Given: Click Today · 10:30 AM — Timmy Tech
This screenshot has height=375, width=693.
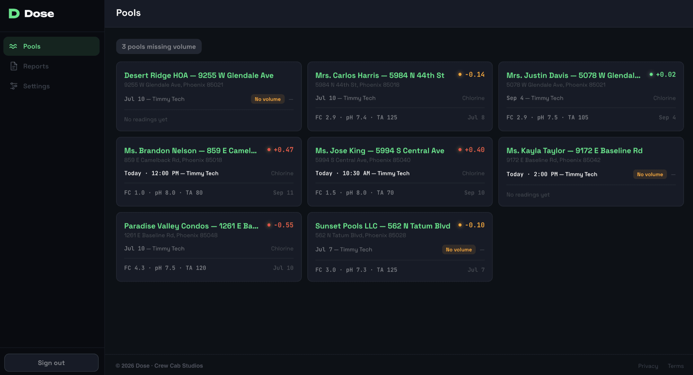Looking at the screenshot, I should [x=362, y=173].
